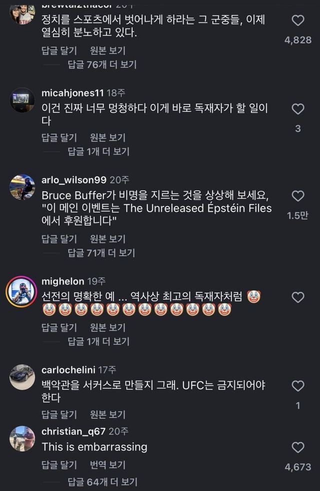
Task: Like mighelon's clown emoji comment
Action: point(298,298)
